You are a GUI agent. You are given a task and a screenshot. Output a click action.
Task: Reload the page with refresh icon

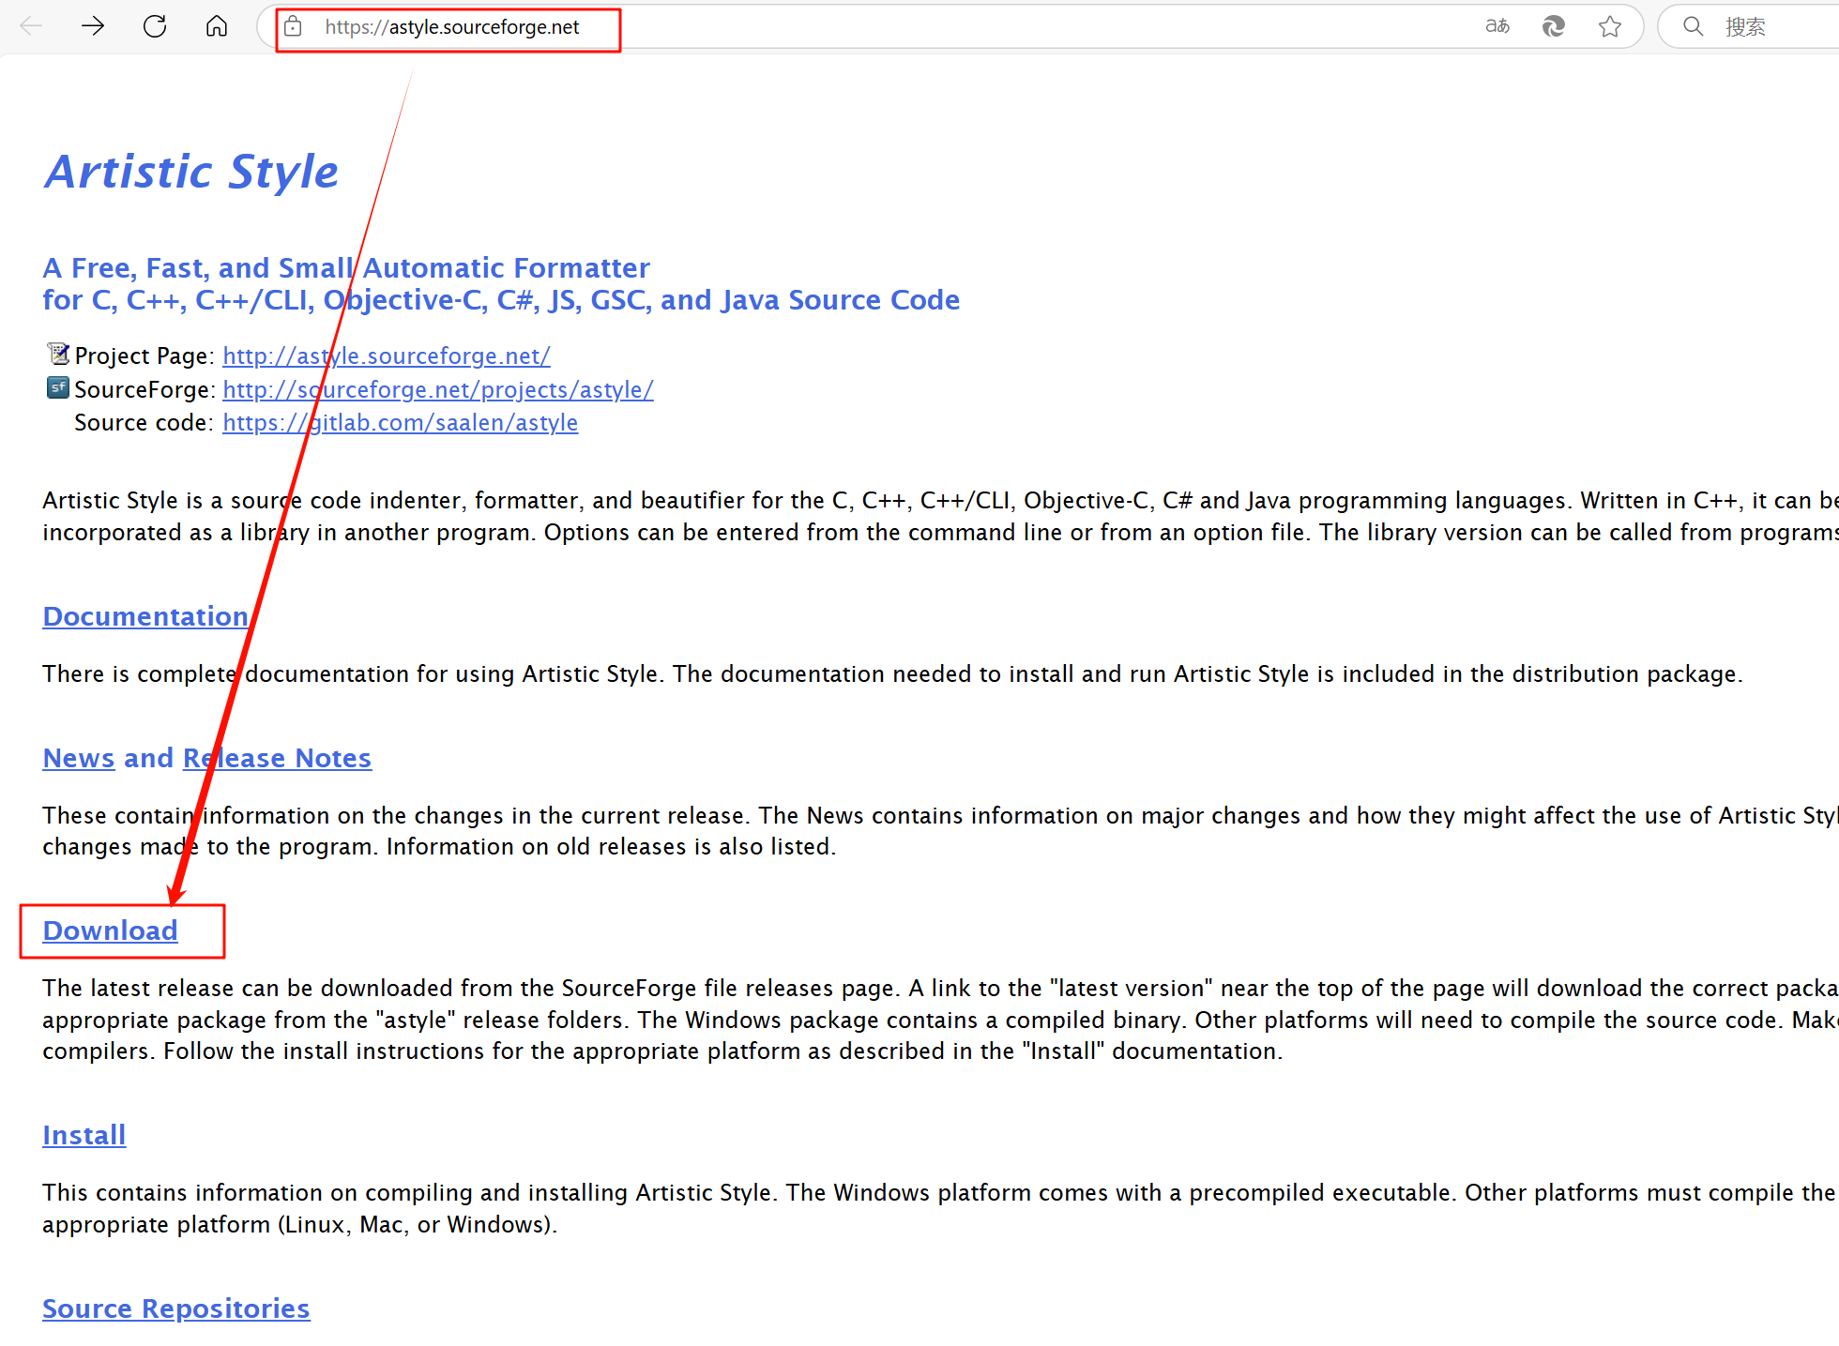click(155, 26)
